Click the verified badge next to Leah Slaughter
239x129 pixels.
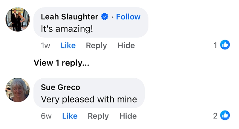(x=105, y=17)
